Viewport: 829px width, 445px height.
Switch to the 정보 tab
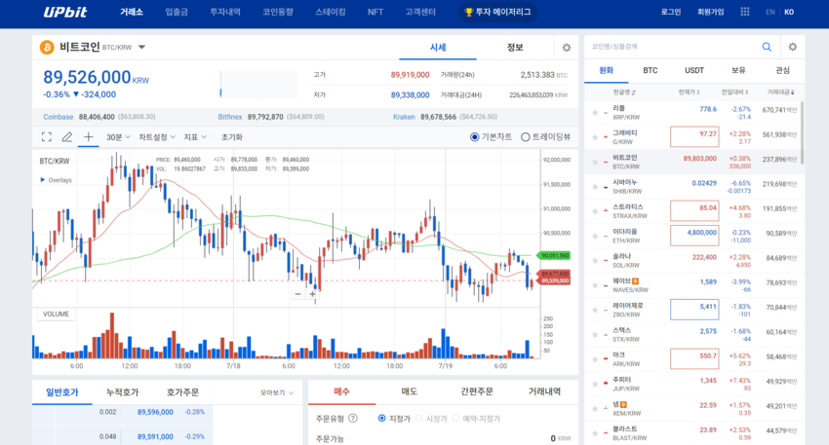point(515,48)
